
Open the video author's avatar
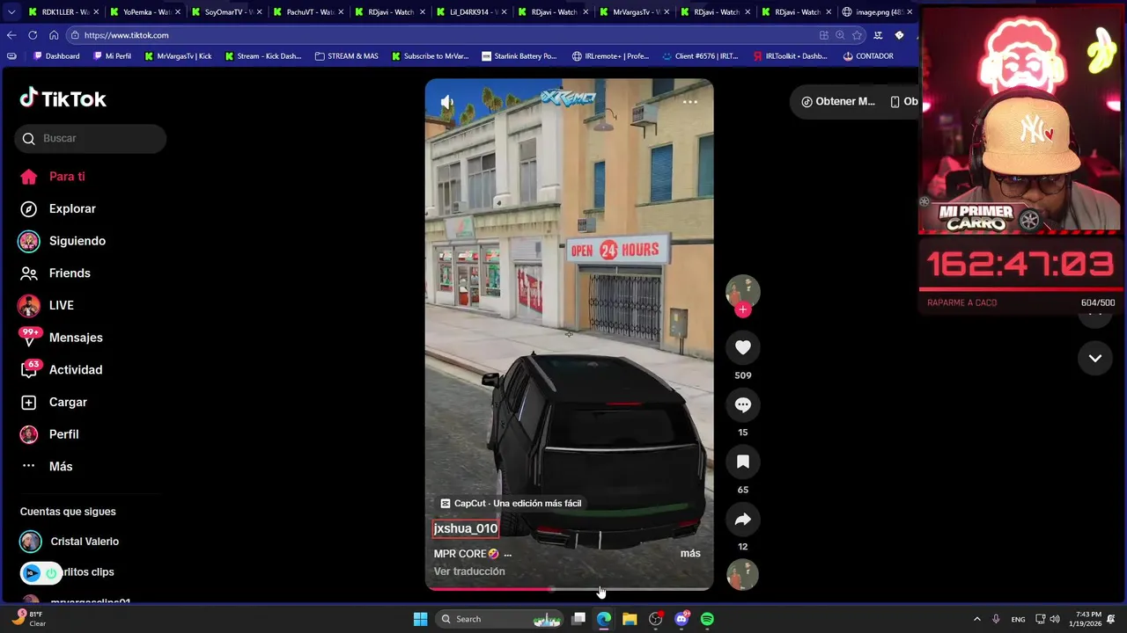tap(743, 291)
